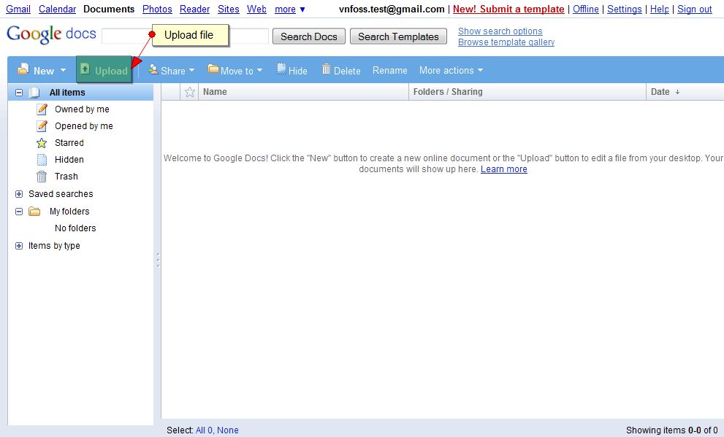Select Opened by me in sidebar
Screen dimensions: 724x437
click(x=84, y=125)
